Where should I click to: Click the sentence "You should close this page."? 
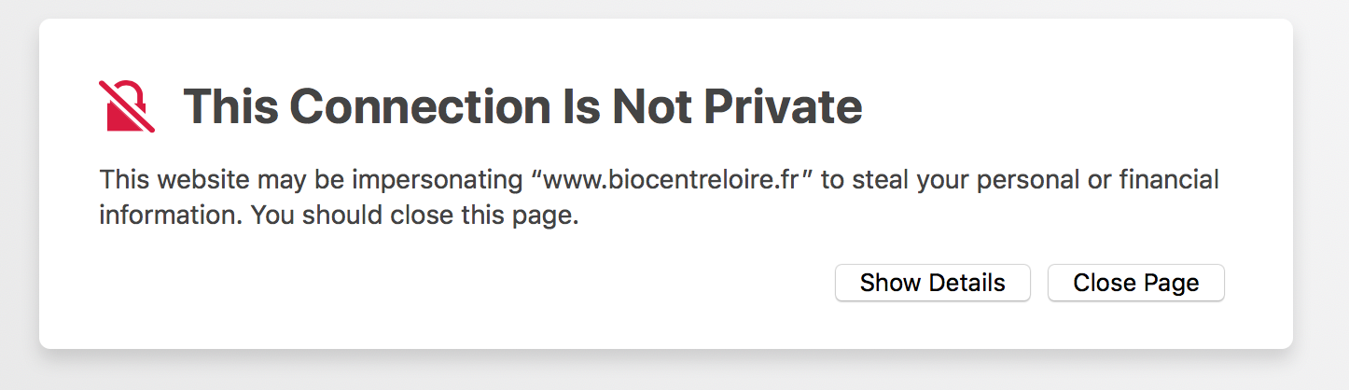(x=415, y=216)
